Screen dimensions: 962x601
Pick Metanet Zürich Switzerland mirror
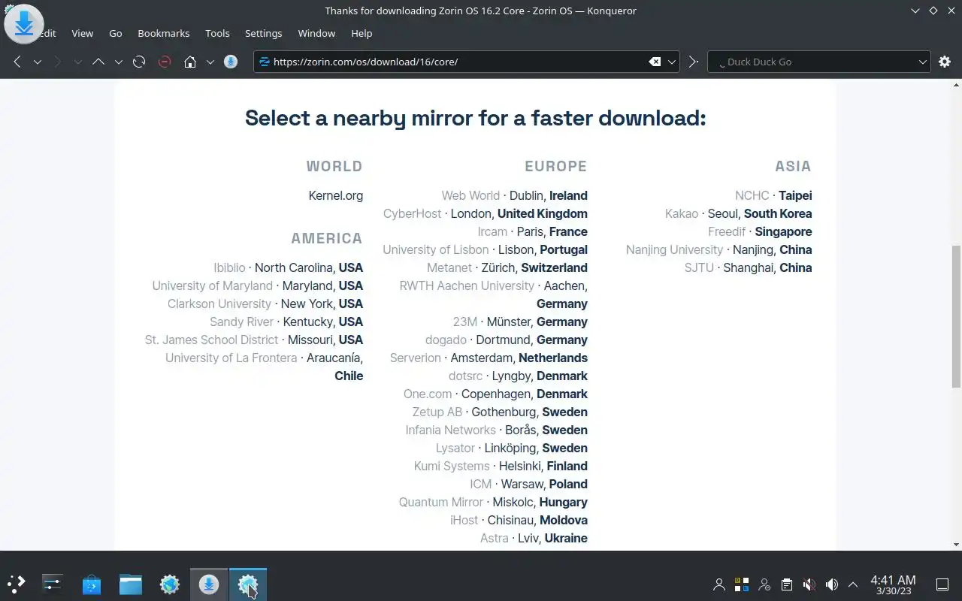click(x=507, y=267)
